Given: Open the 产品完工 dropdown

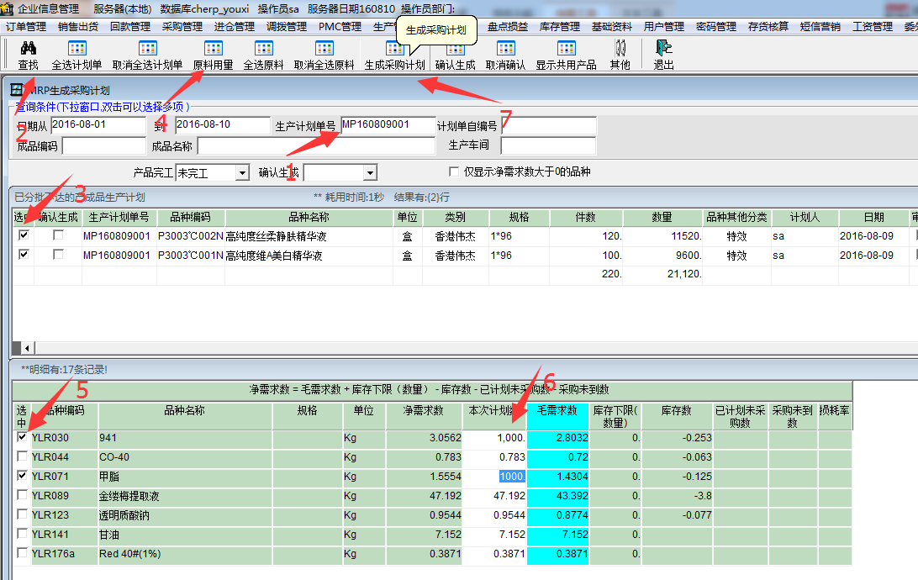Looking at the screenshot, I should [x=242, y=172].
